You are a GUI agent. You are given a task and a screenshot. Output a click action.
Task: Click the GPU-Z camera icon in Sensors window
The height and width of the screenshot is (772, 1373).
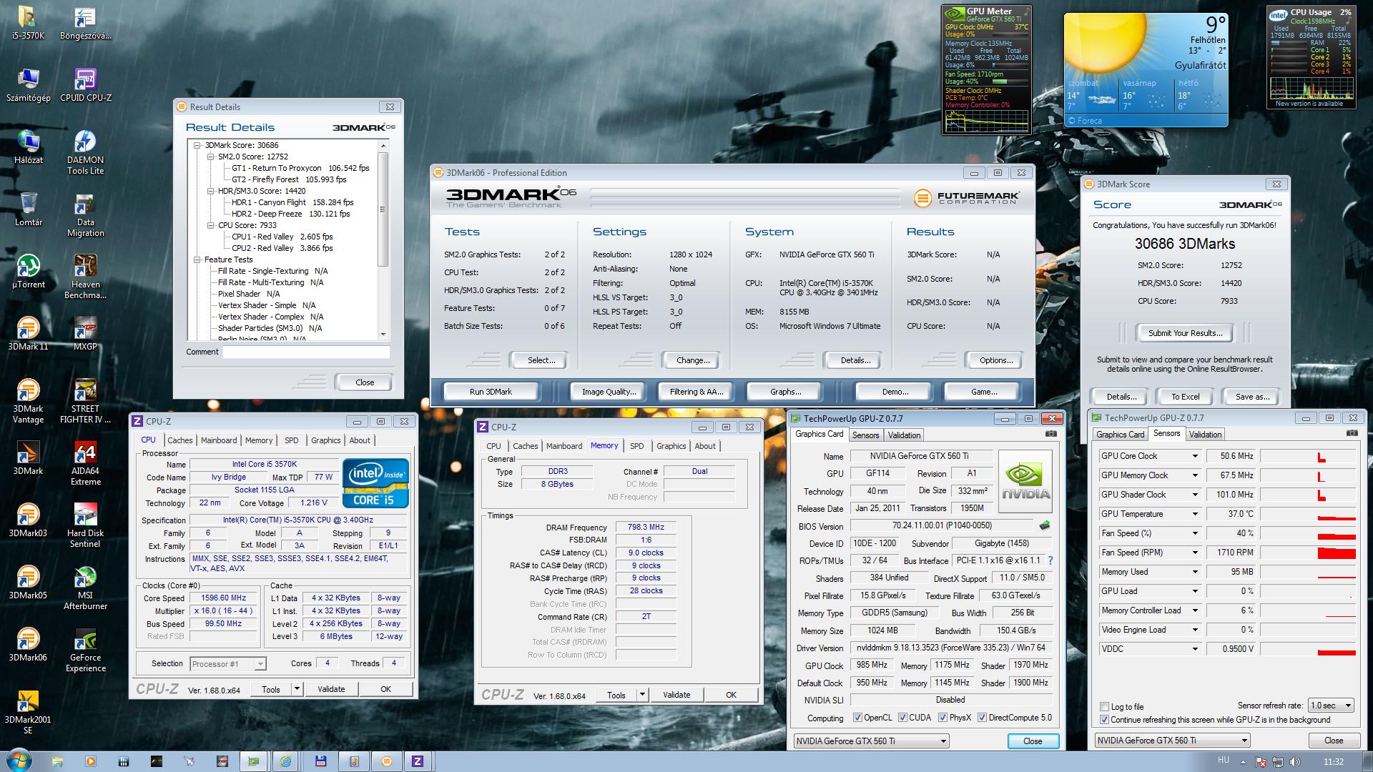[1352, 433]
